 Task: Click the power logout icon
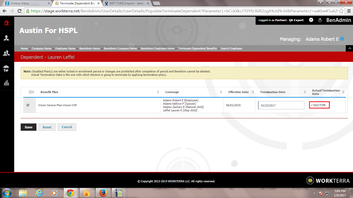(x=320, y=20)
